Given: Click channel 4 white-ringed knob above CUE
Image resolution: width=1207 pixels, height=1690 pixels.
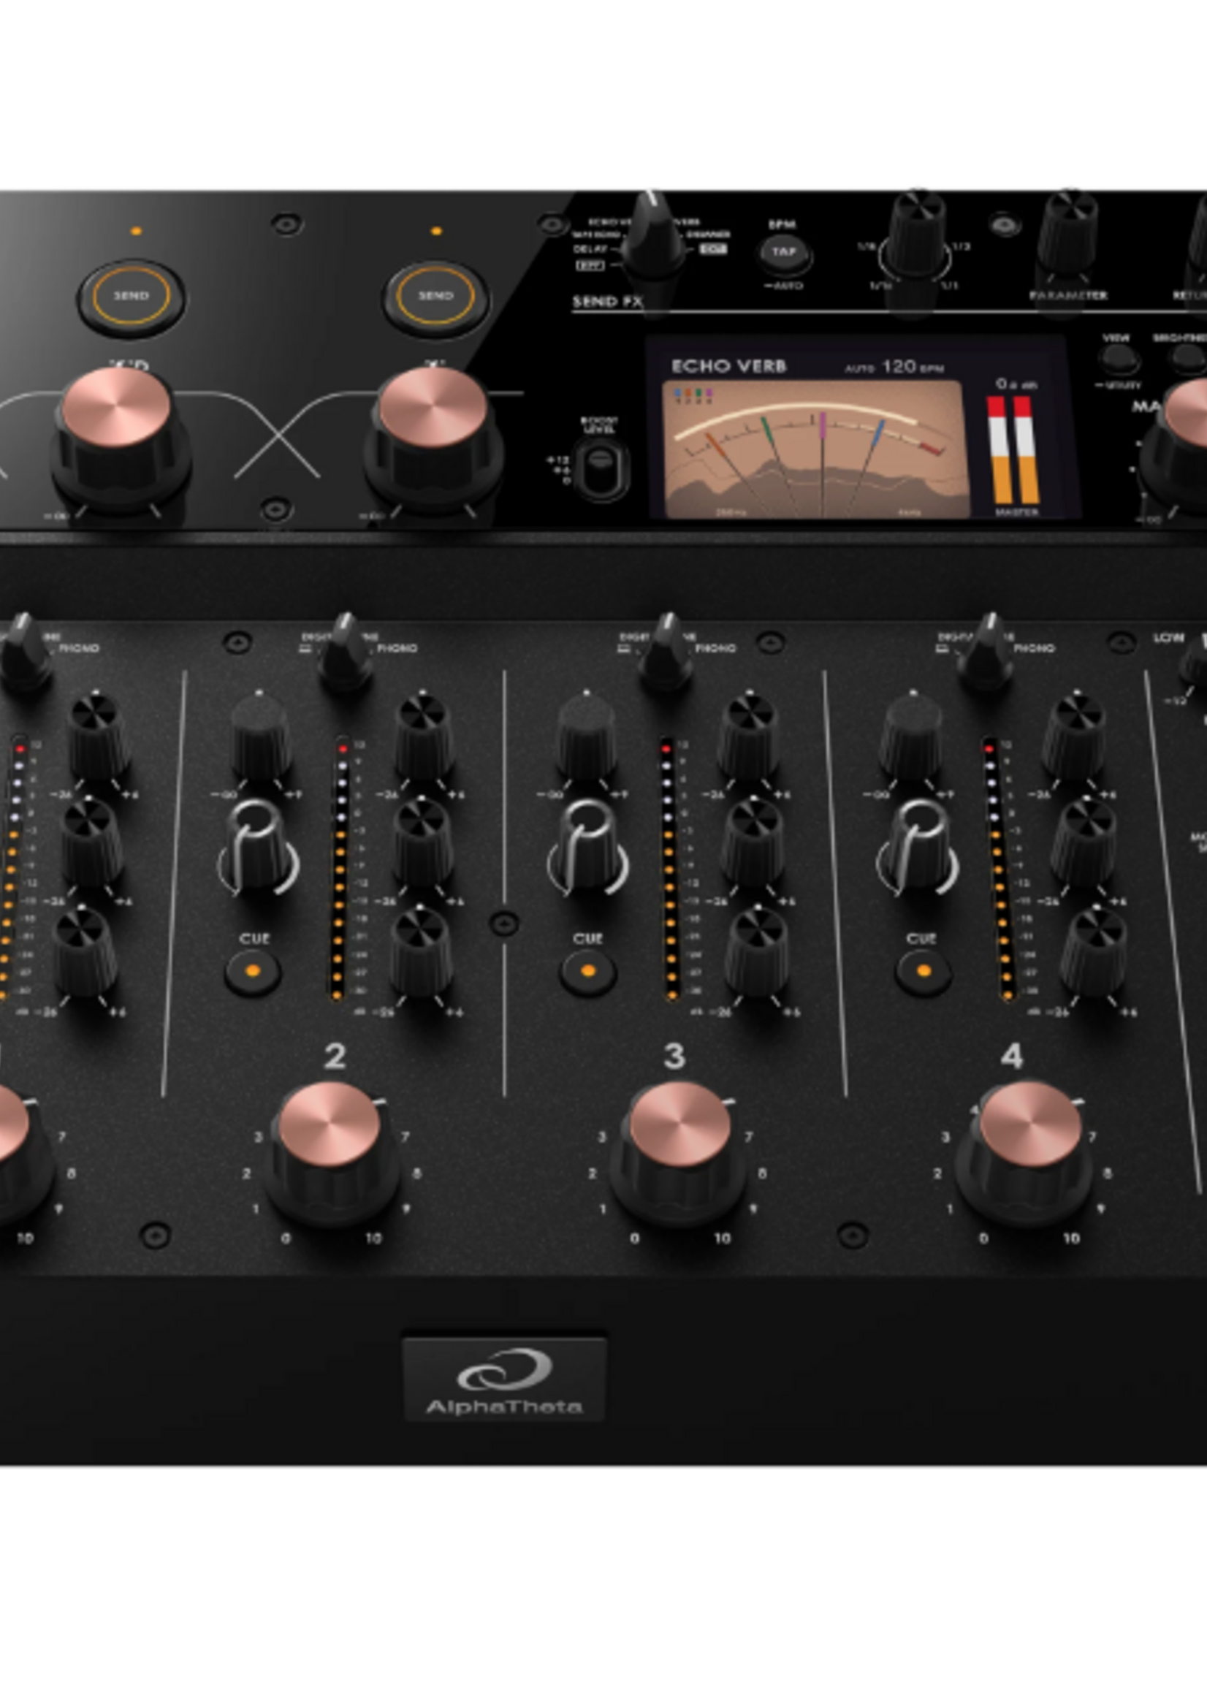Looking at the screenshot, I should (x=917, y=848).
